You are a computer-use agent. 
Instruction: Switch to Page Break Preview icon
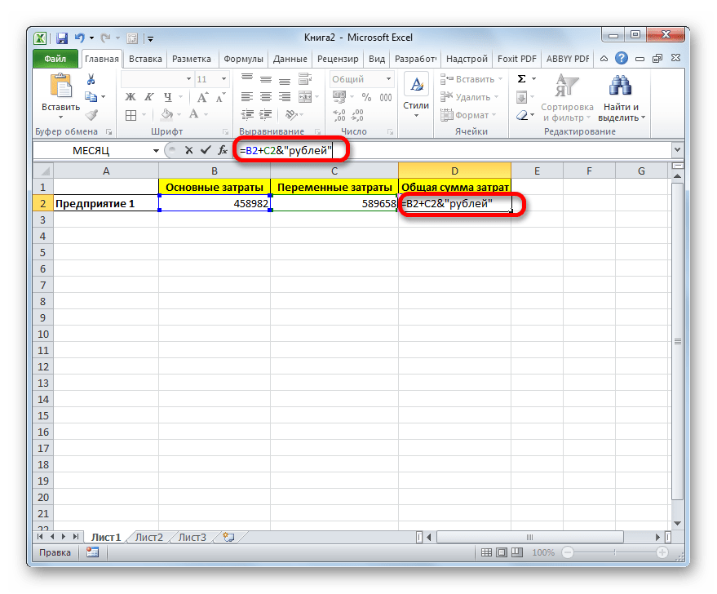click(x=516, y=552)
